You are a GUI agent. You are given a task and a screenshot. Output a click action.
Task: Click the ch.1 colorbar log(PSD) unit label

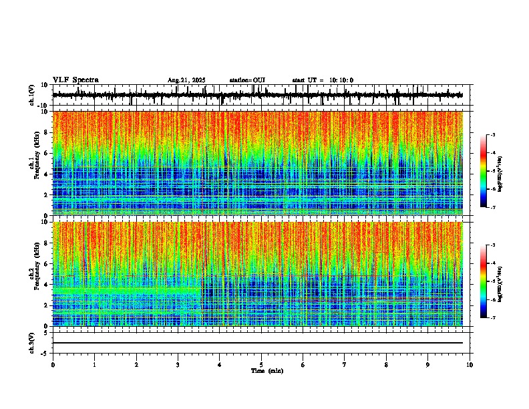500,174
